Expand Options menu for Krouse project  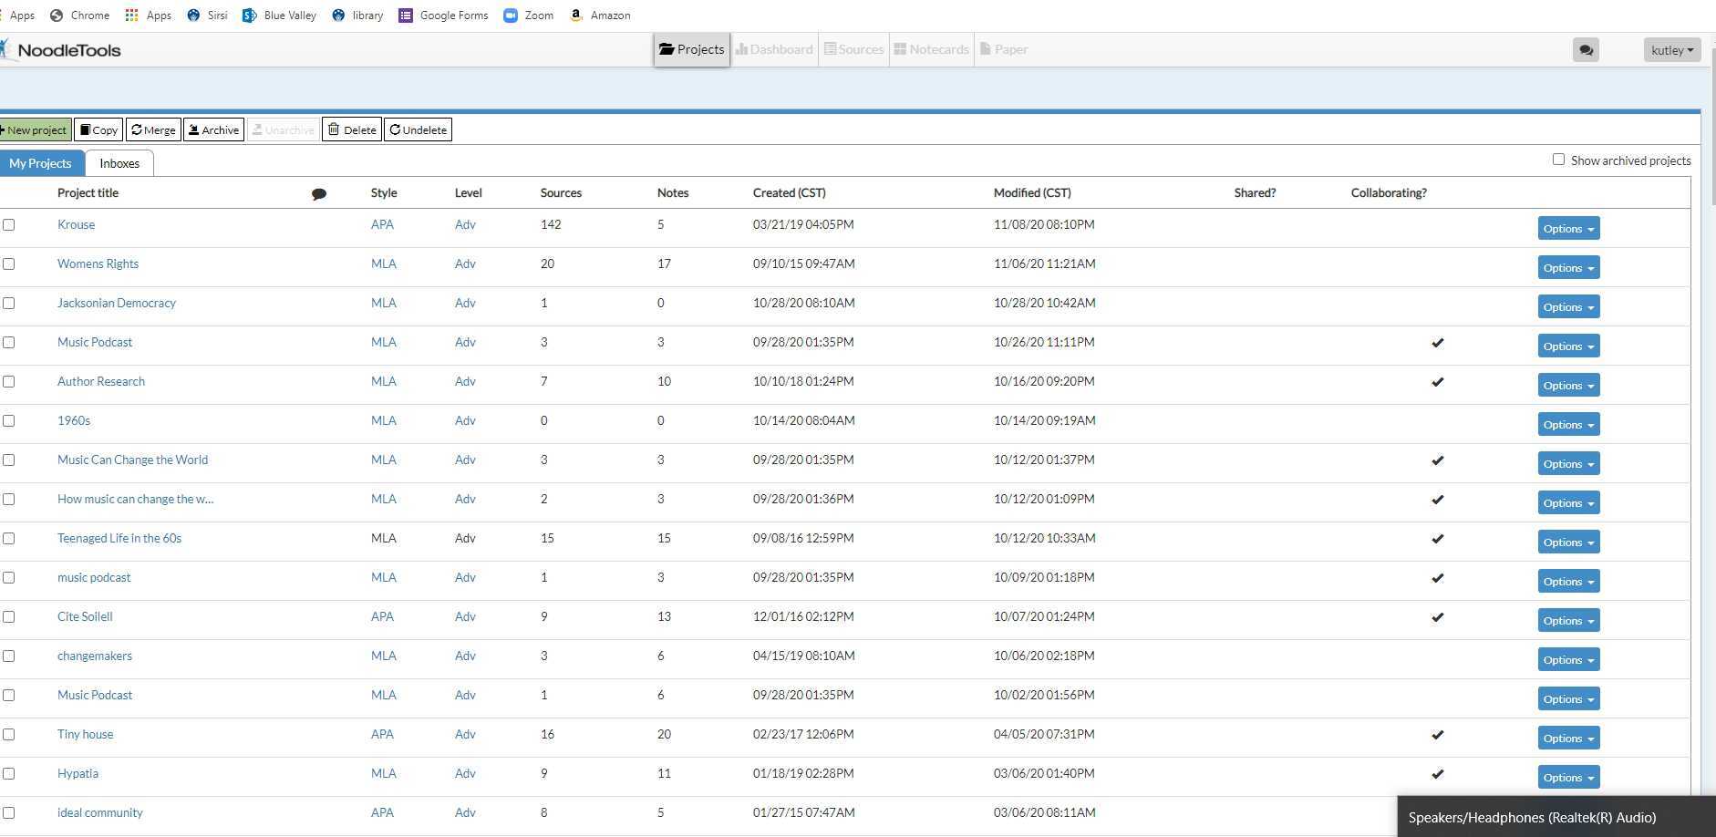tap(1567, 229)
